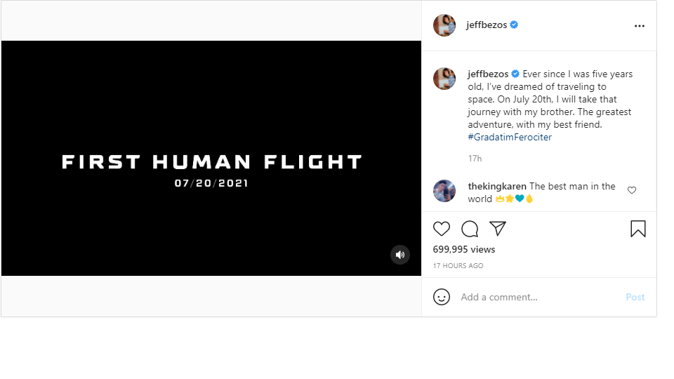Share post via paper plane icon
The height and width of the screenshot is (379, 674).
[498, 229]
